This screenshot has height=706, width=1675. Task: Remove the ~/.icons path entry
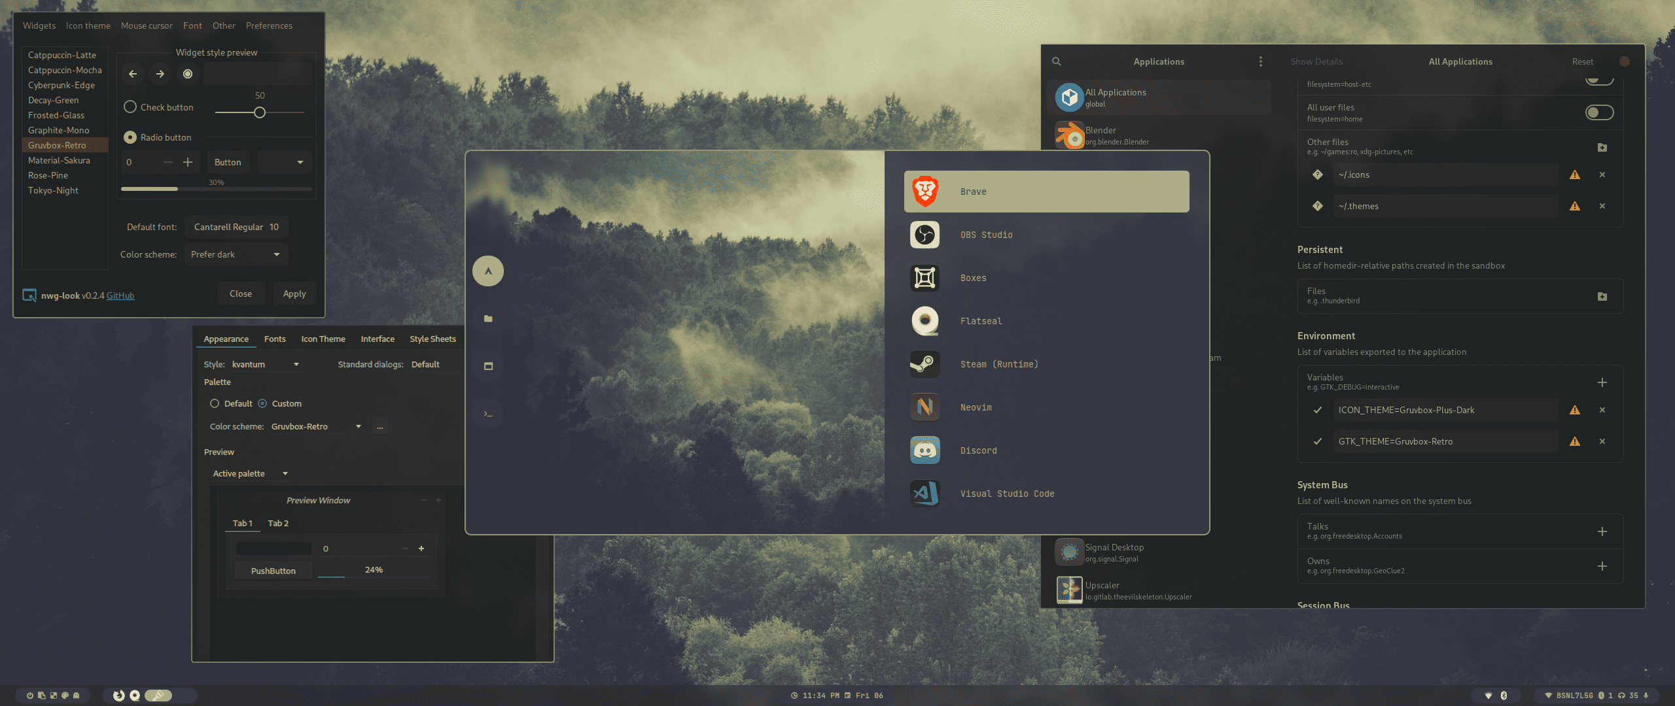pos(1602,175)
